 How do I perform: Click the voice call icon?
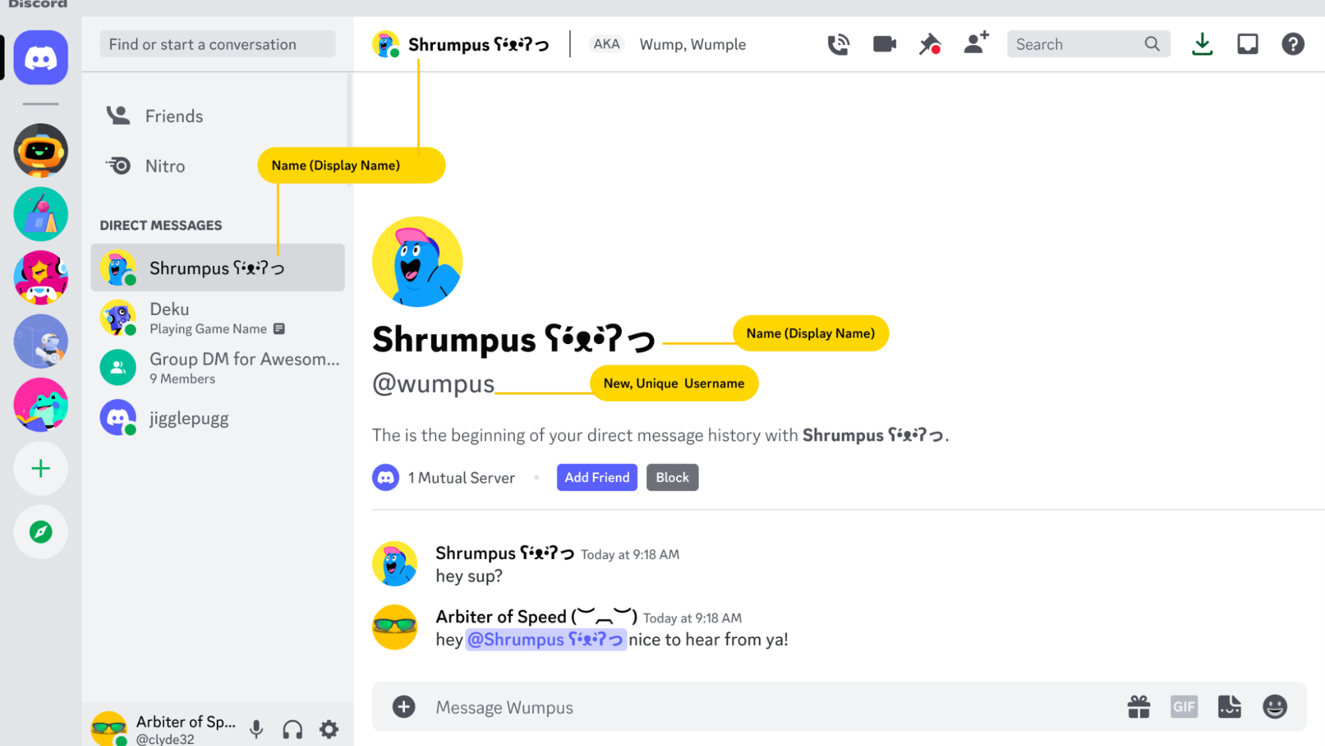pos(838,44)
